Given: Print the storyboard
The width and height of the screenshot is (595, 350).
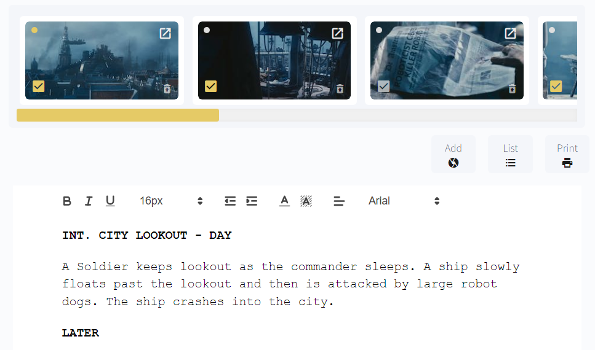Looking at the screenshot, I should pos(567,154).
